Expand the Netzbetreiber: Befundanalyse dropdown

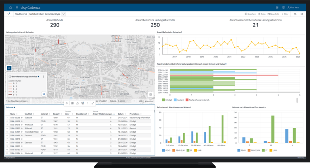(x=63, y=14)
